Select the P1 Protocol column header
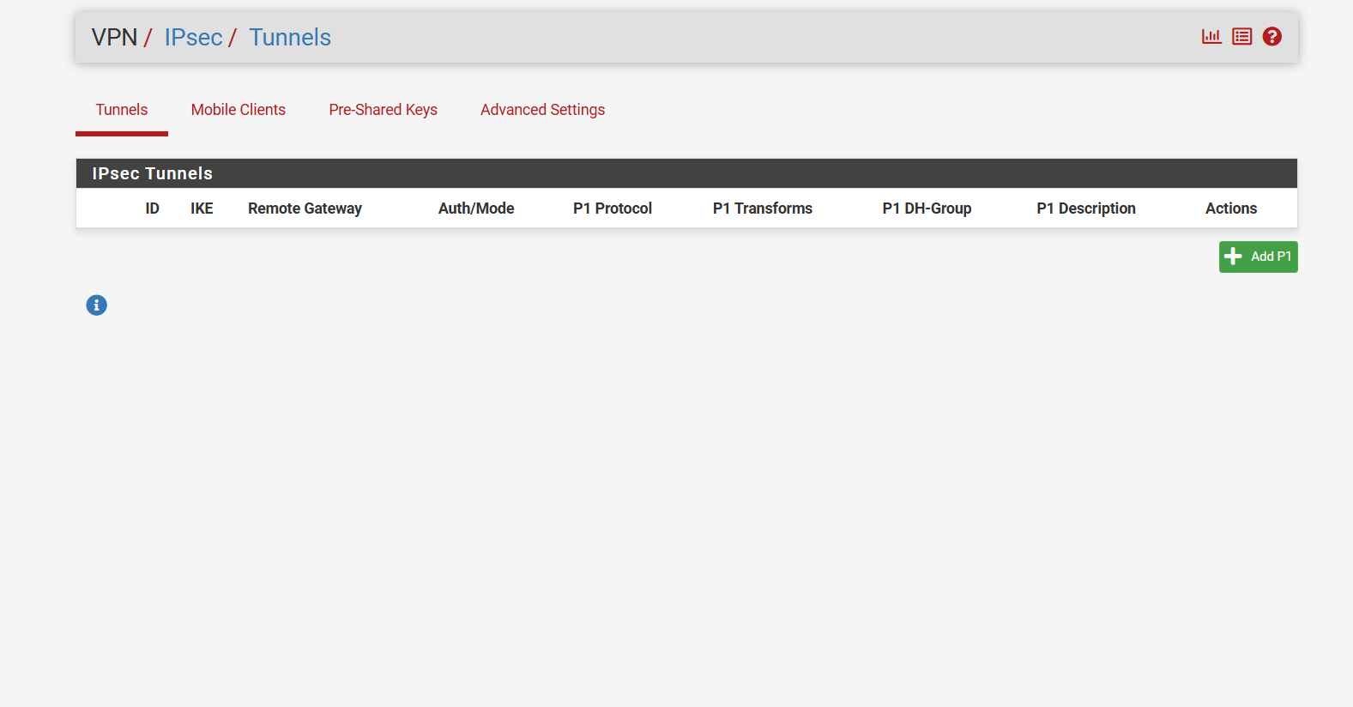Screen dimensions: 1353x707 click(x=613, y=208)
